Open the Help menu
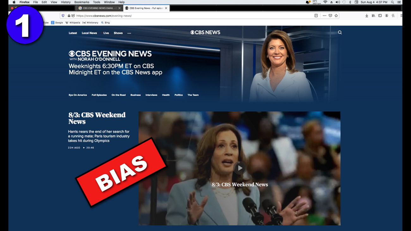 (121, 2)
